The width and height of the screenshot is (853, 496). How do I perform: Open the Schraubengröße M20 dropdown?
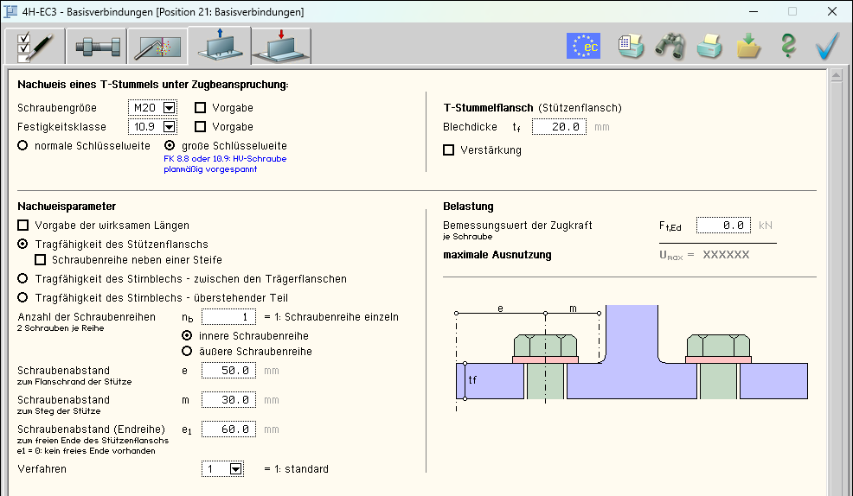pos(169,108)
